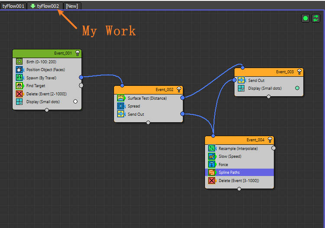Screen dimensions: 325x228
Task: Select Slow (Speed) row
Action: pyautogui.click(x=239, y=156)
